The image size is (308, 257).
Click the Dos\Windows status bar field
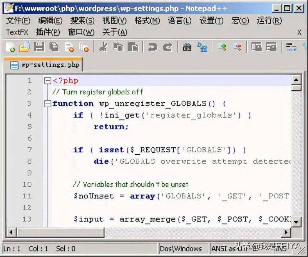pos(181,249)
